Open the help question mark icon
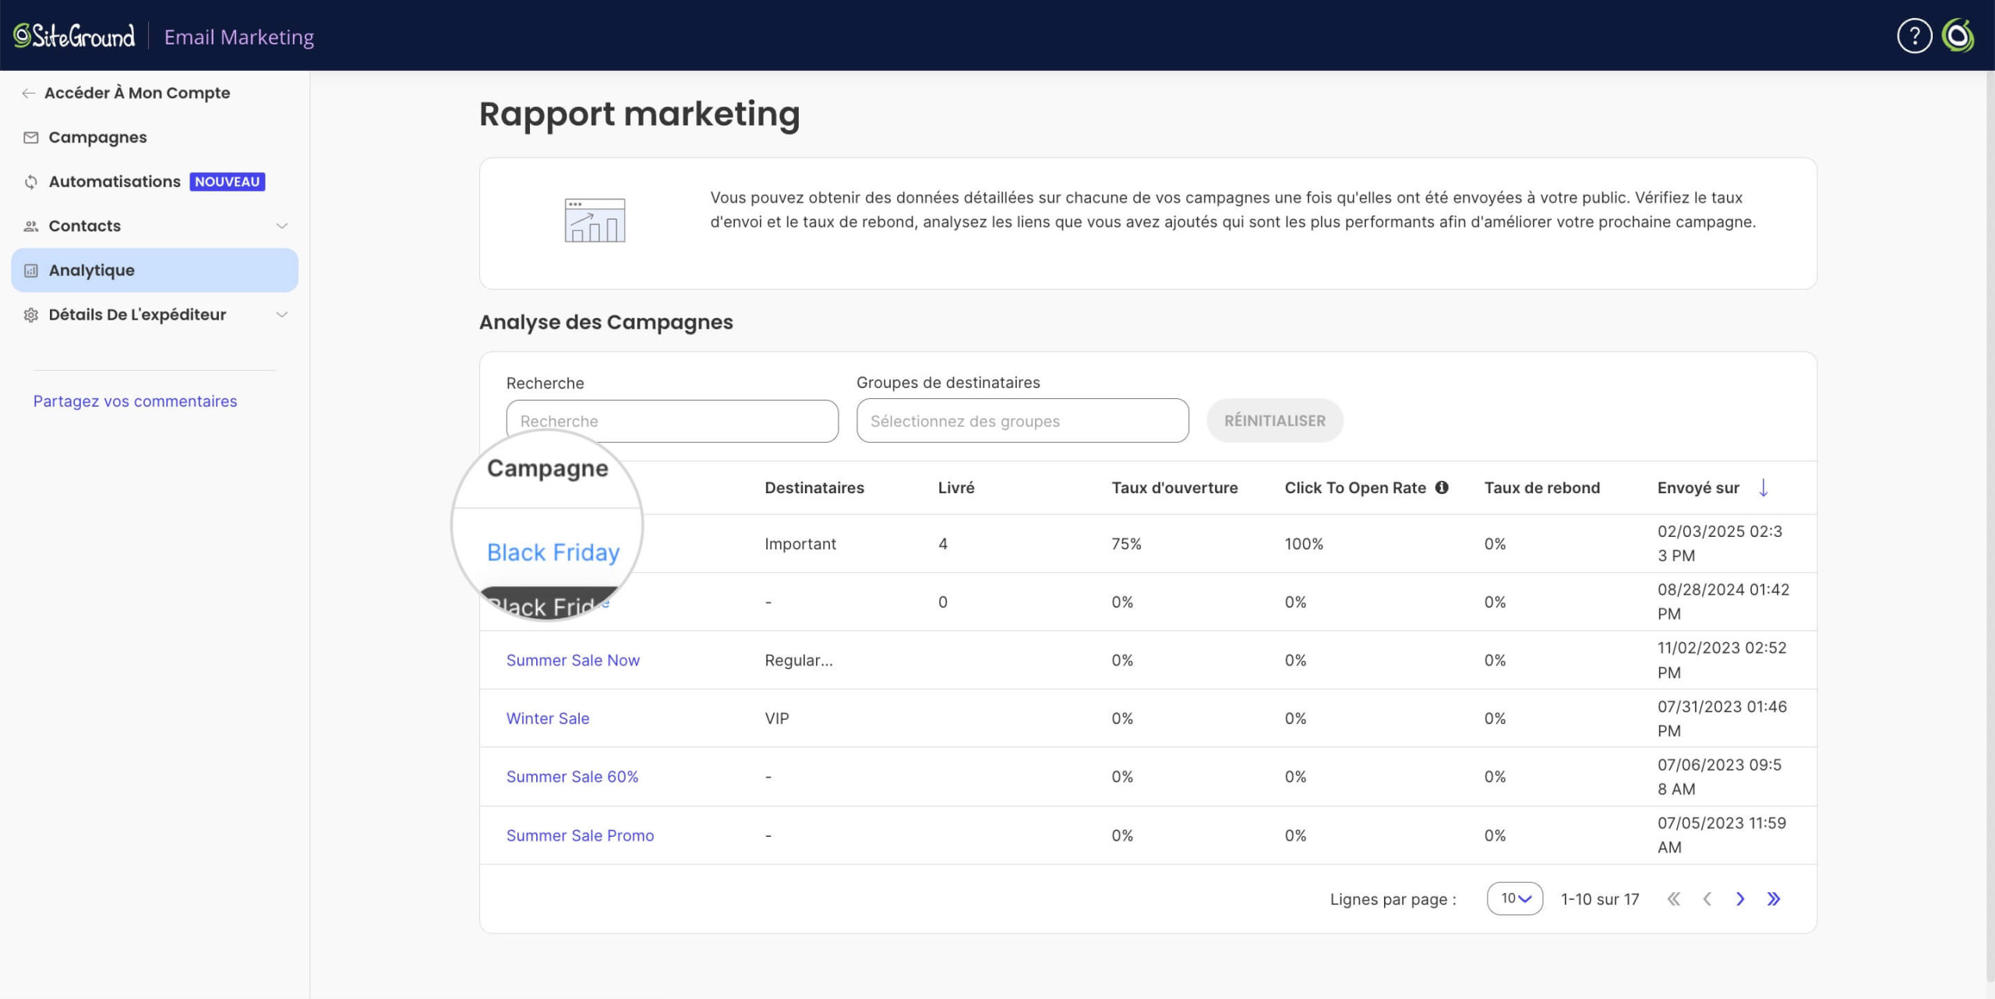1995x999 pixels. [1914, 36]
